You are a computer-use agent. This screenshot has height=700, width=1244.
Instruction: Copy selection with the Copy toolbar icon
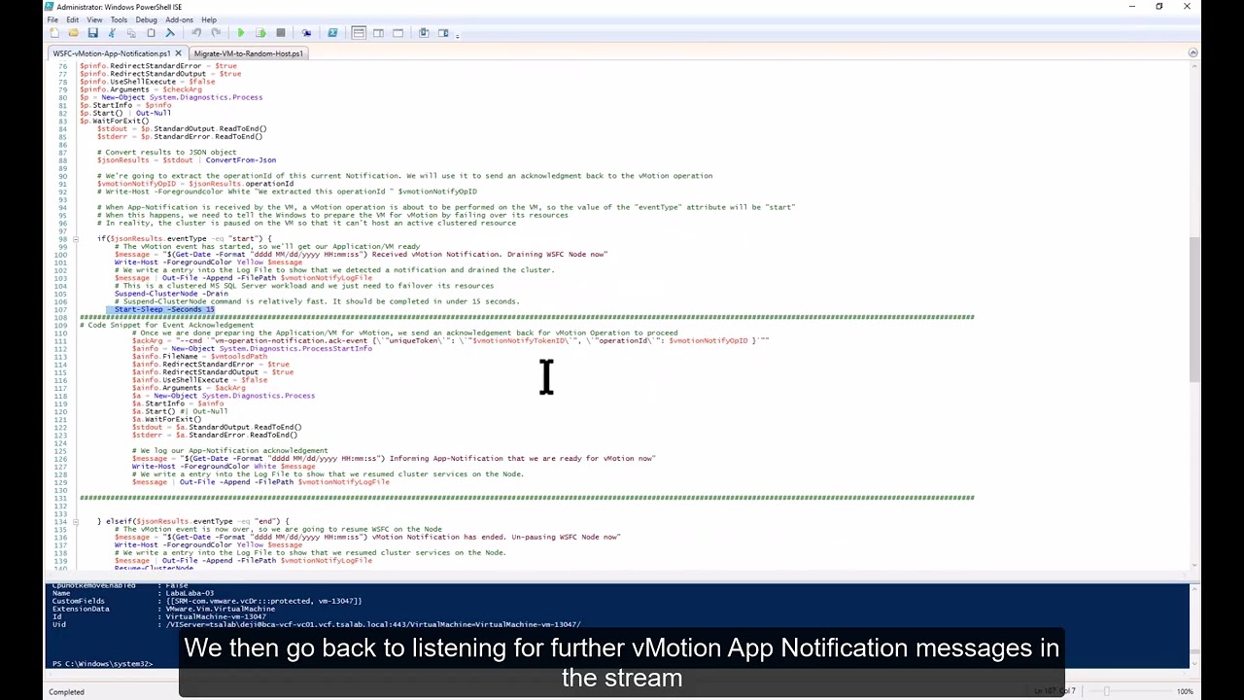(x=131, y=33)
